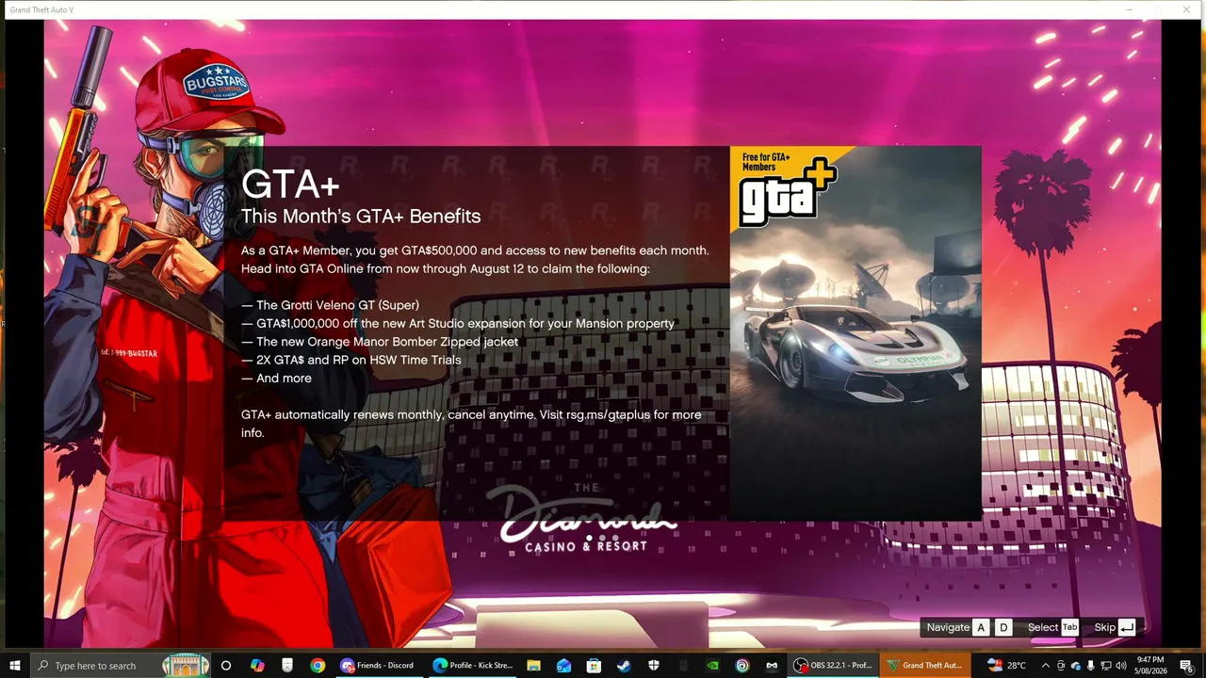
Task: Open the clock showing 9:47 PM
Action: pyautogui.click(x=1150, y=666)
